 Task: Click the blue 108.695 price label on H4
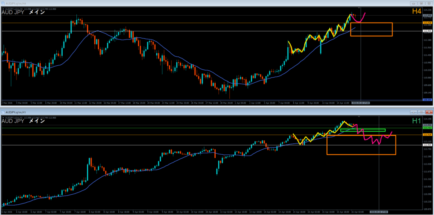click(x=427, y=100)
